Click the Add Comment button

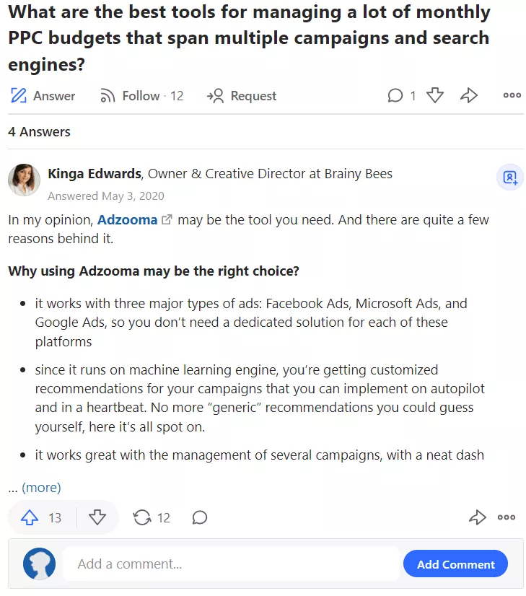456,564
